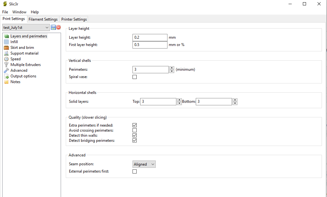
Task: Open the Advanced wrench settings page
Action: pyautogui.click(x=19, y=70)
